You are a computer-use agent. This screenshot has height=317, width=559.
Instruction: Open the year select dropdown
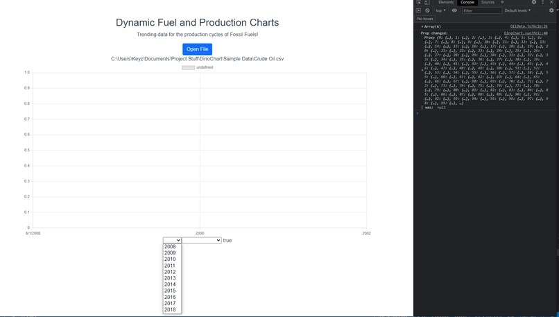tap(172, 240)
